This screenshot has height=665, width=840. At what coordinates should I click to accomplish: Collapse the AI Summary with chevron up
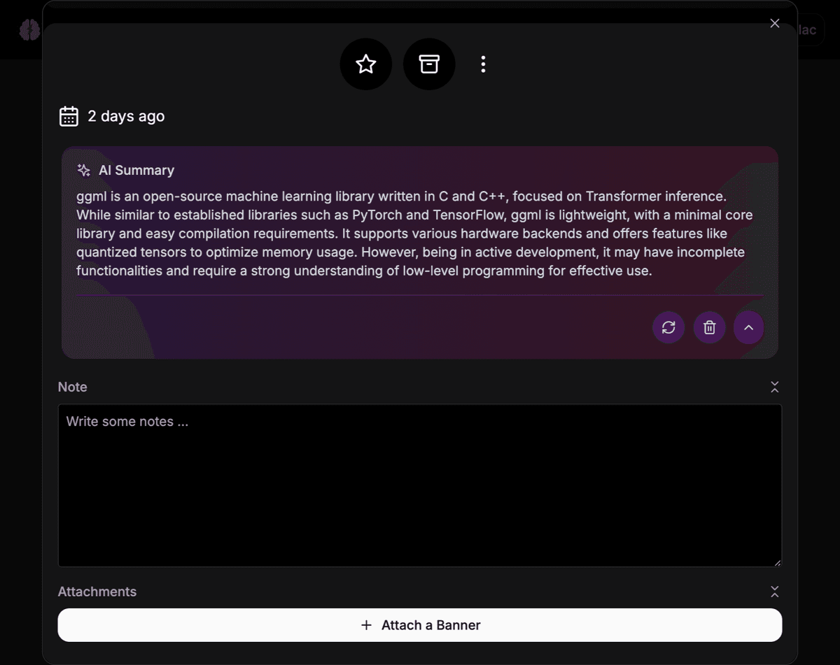click(x=748, y=327)
